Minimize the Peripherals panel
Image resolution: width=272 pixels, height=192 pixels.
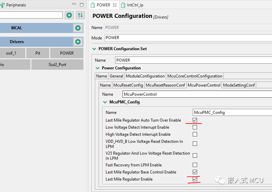[74, 5]
